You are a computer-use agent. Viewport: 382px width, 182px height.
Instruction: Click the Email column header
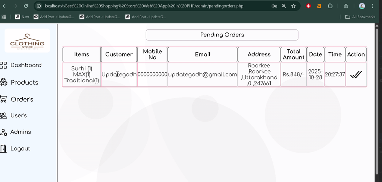pyautogui.click(x=203, y=54)
